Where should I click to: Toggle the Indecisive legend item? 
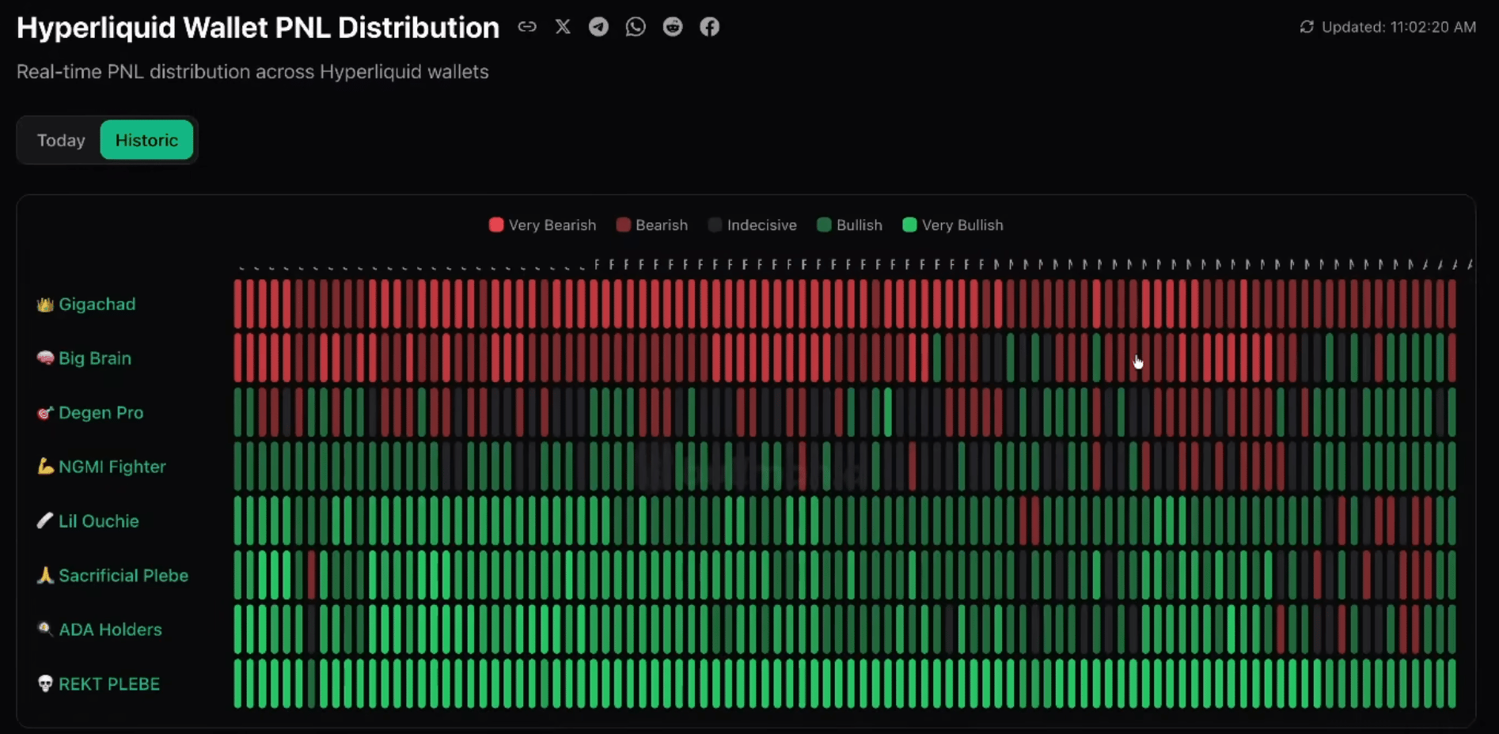click(752, 225)
